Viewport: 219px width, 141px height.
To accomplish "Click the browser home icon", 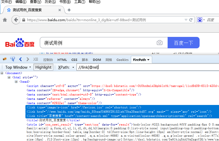I will tap(5, 20).
